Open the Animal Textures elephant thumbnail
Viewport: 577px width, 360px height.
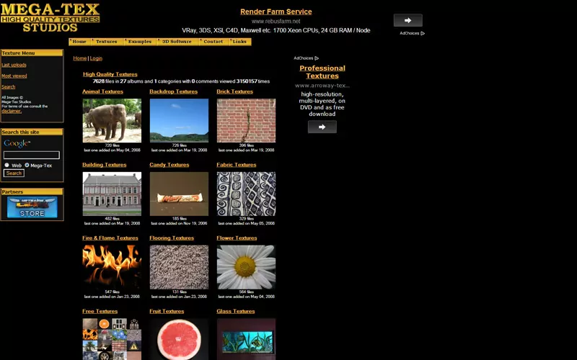click(112, 120)
